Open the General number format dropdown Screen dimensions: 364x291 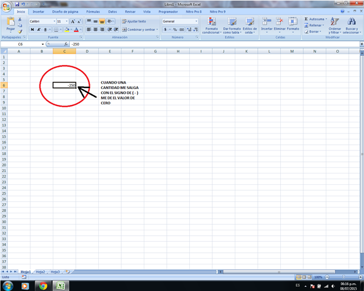coord(197,21)
